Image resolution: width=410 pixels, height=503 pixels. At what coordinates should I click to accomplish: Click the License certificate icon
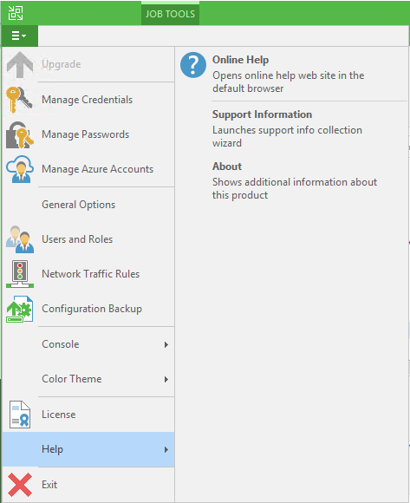click(x=20, y=415)
